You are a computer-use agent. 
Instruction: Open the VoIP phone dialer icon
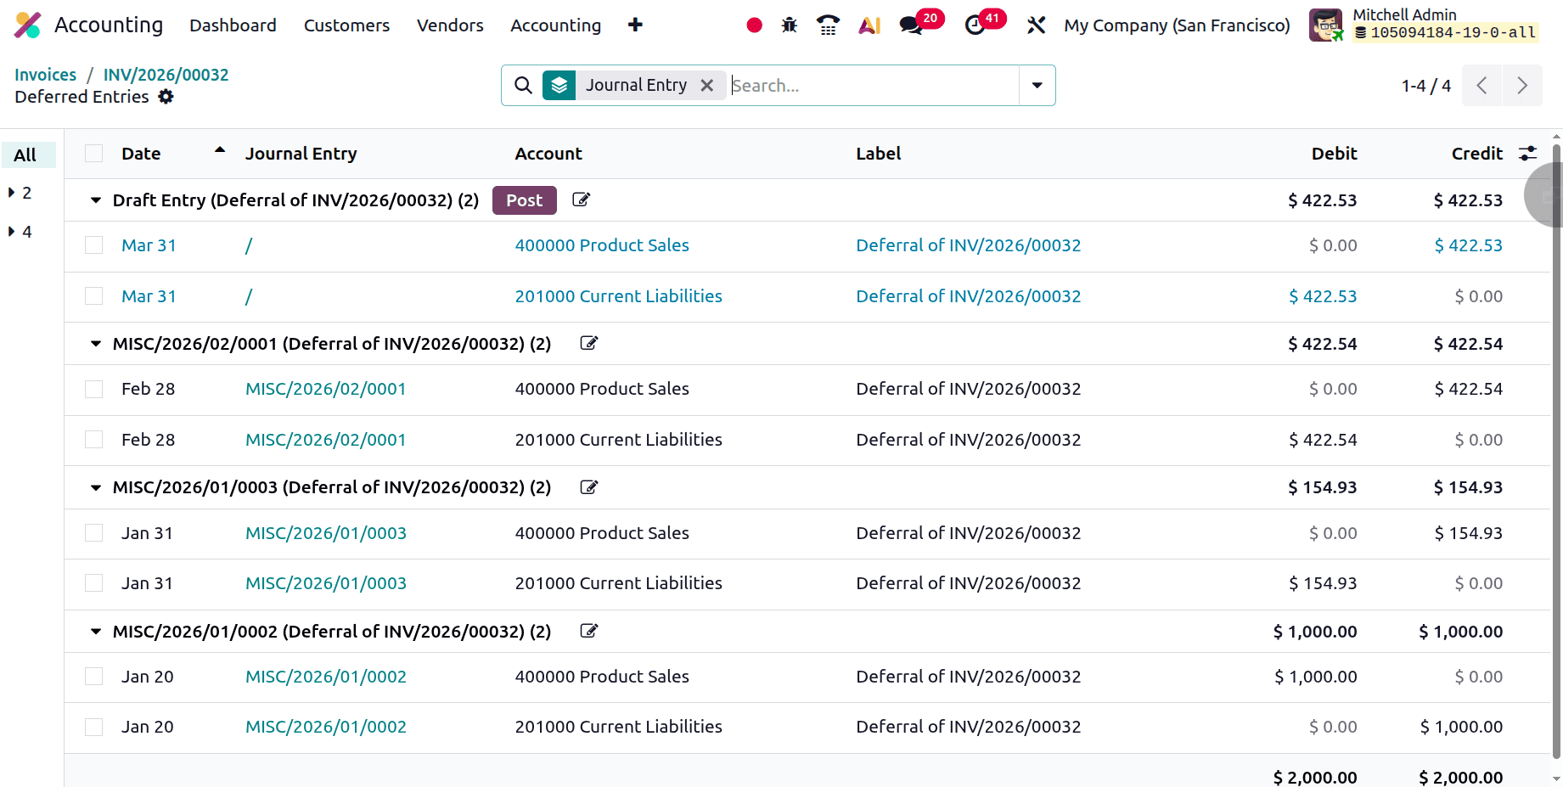pyautogui.click(x=828, y=25)
